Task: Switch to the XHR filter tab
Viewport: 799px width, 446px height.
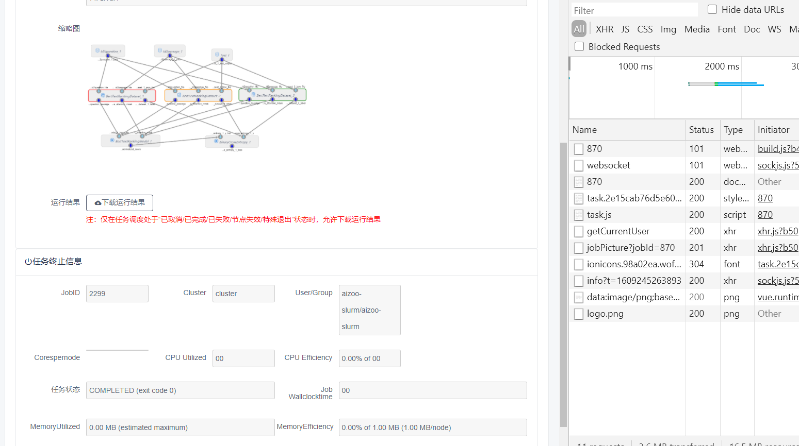Action: coord(604,29)
